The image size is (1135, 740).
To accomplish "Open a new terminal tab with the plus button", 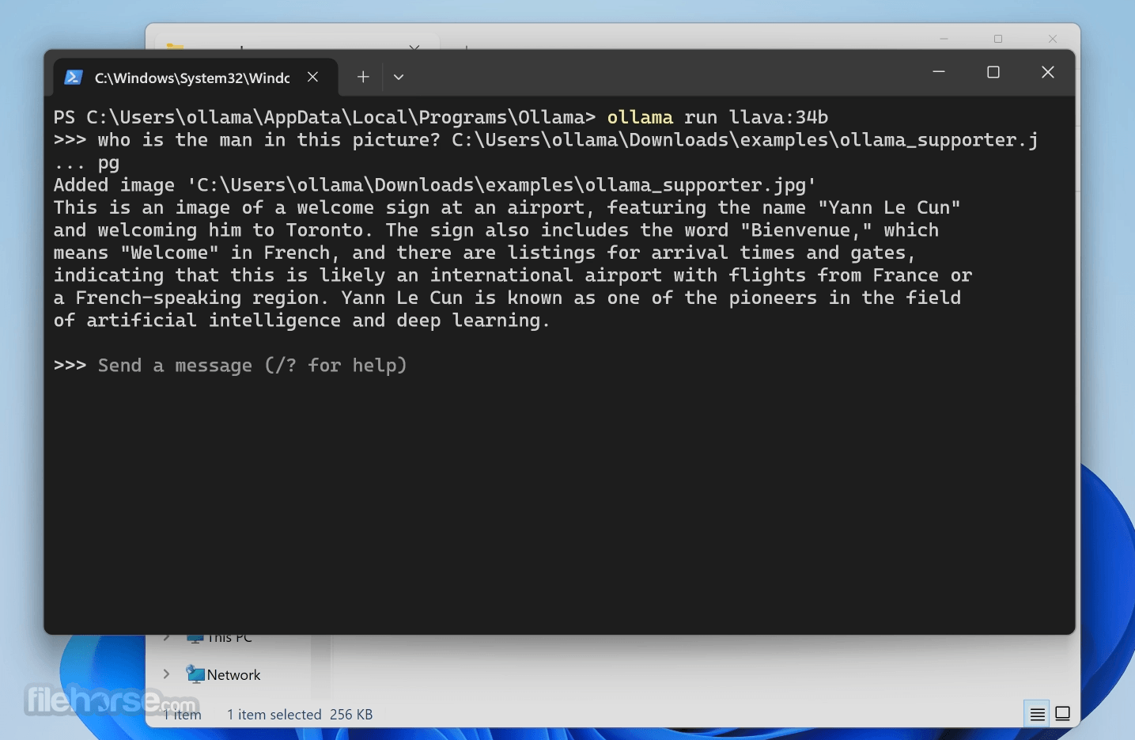I will click(363, 77).
